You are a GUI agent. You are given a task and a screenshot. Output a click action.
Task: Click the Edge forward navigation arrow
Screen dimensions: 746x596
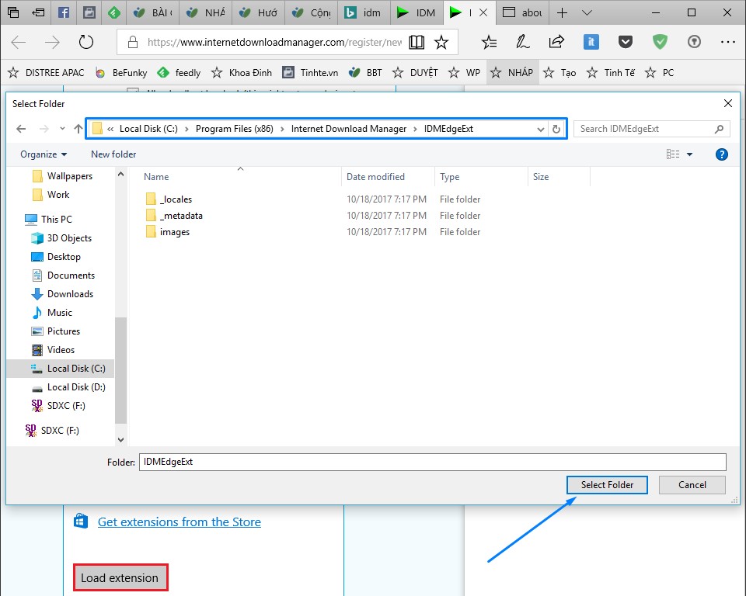click(x=52, y=43)
